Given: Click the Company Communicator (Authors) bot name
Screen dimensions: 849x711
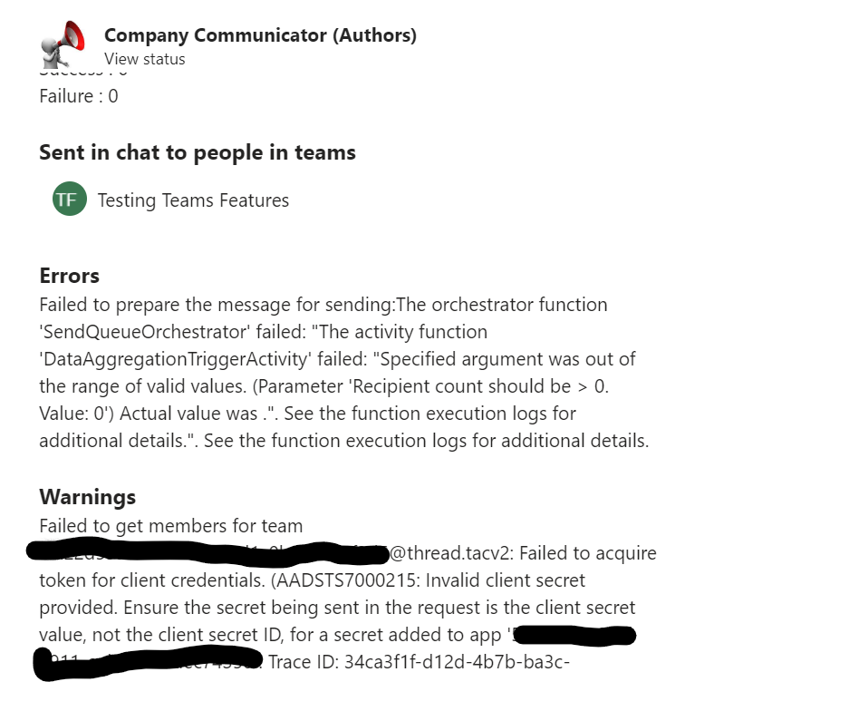Looking at the screenshot, I should pos(261,34).
